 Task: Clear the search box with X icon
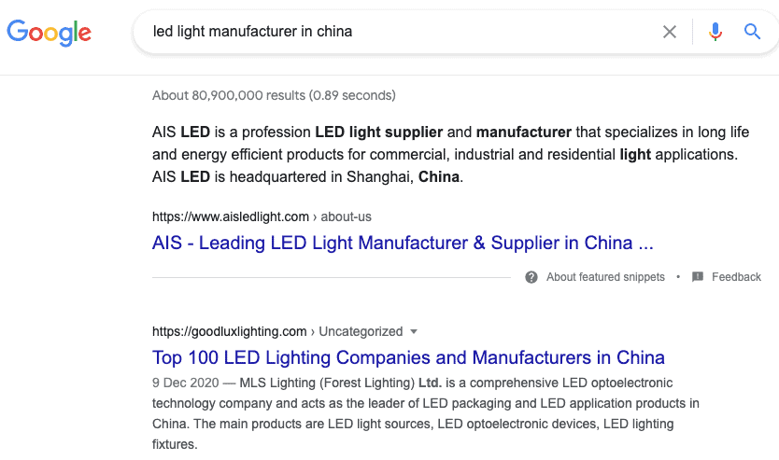click(x=669, y=32)
